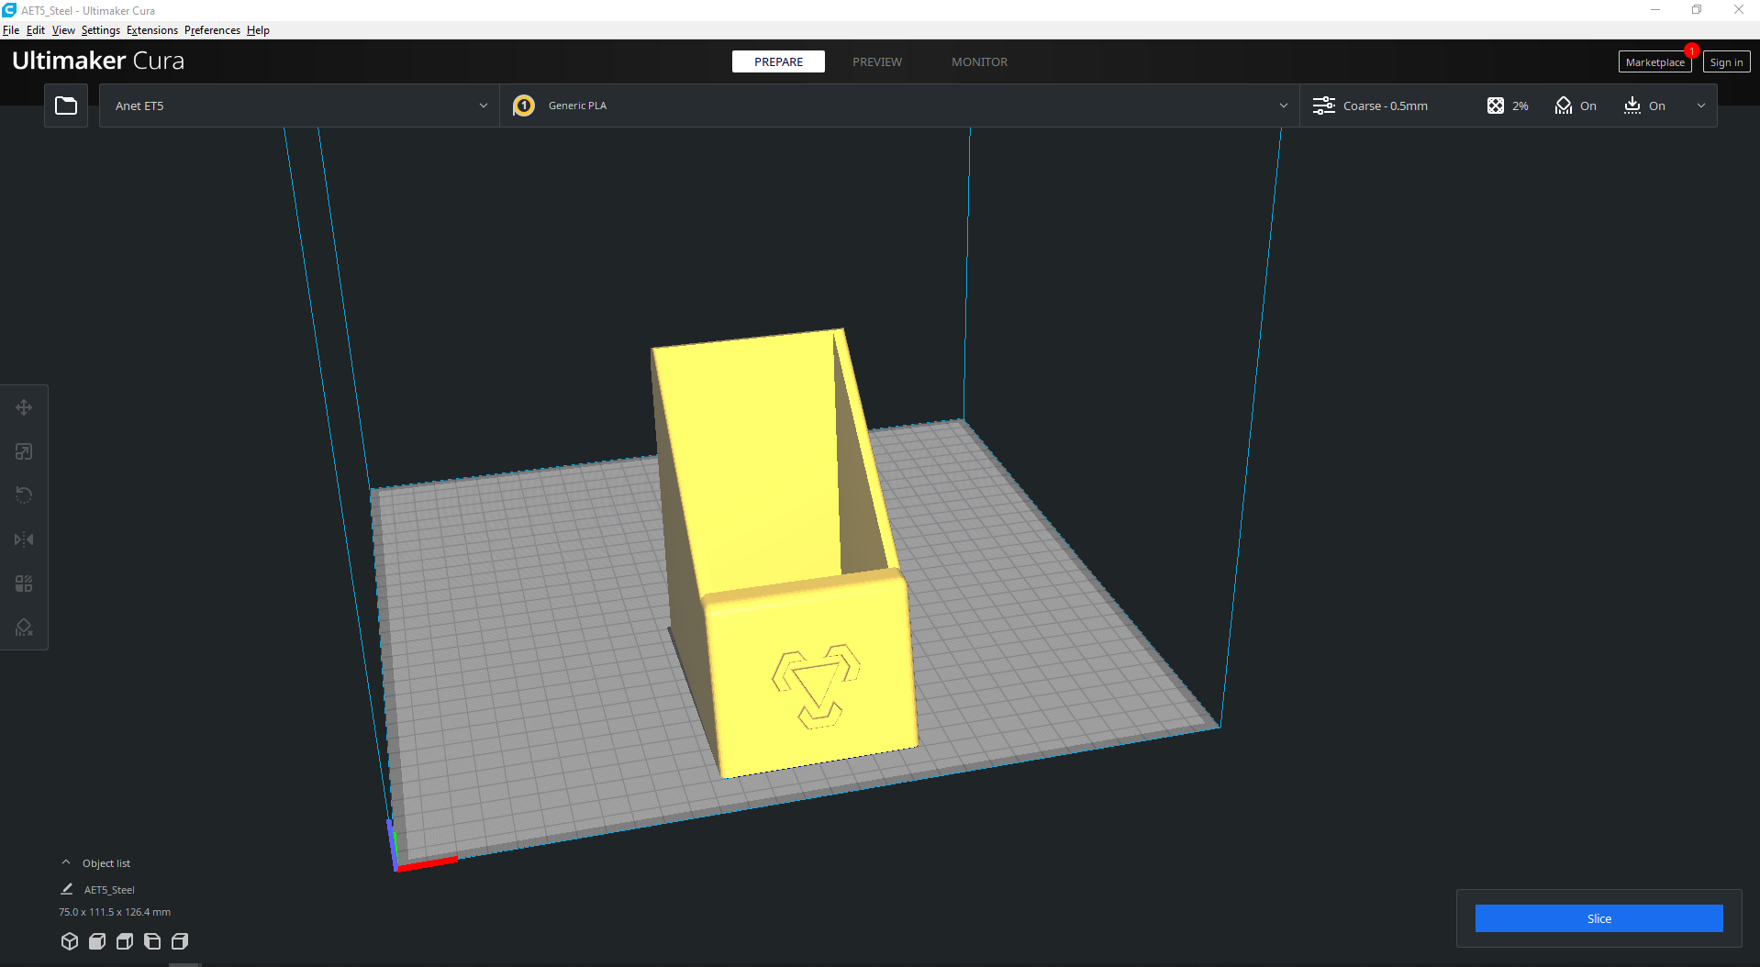1760x967 pixels.
Task: Open the Marketplace
Action: pyautogui.click(x=1654, y=62)
